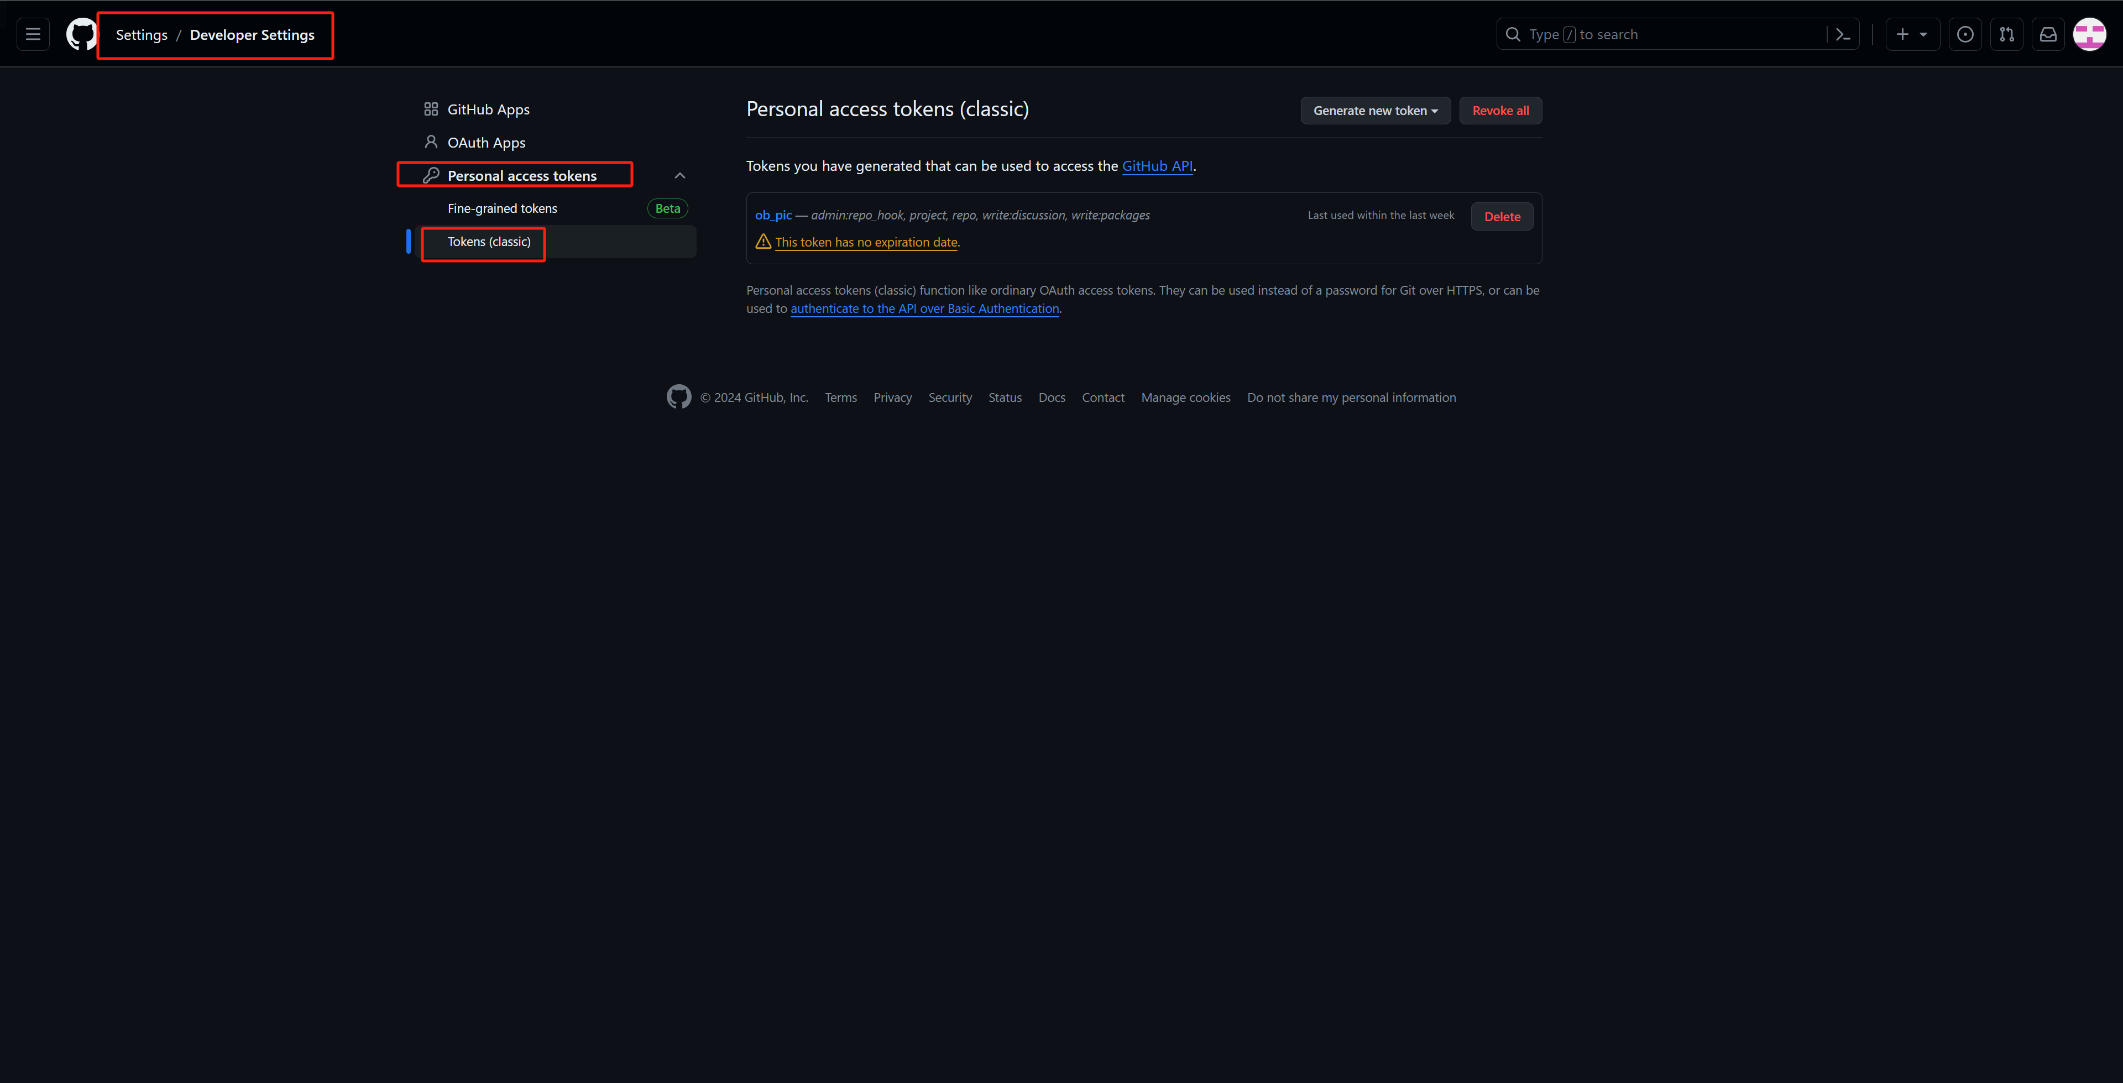Expand the create new plus dropdown
The image size is (2123, 1083).
tap(1911, 35)
